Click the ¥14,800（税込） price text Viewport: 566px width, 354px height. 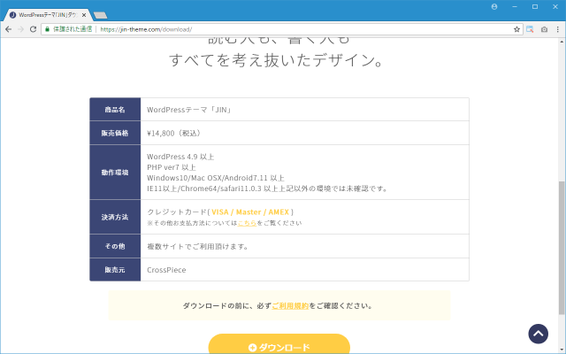tap(173, 134)
